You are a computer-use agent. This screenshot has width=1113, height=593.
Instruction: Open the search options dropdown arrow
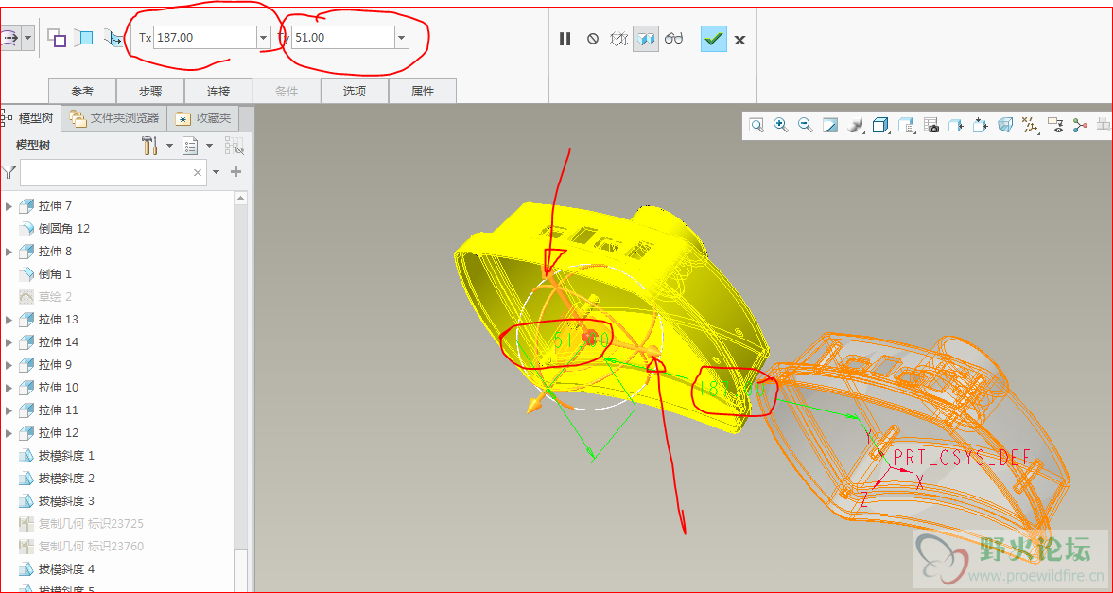[x=217, y=172]
